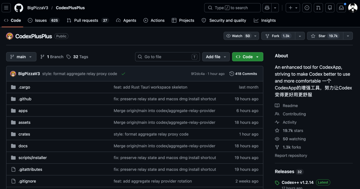The width and height of the screenshot is (360, 189).
Task: Click the .gitattributes file icon
Action: click(13, 169)
